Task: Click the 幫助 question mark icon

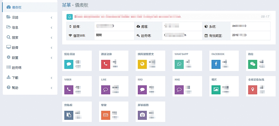Action: (9, 88)
